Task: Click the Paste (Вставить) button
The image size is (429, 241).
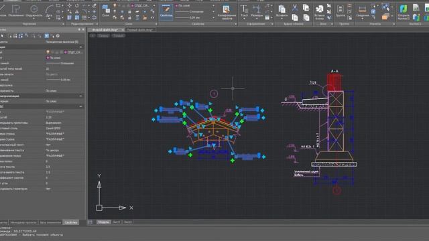Action: [282, 11]
